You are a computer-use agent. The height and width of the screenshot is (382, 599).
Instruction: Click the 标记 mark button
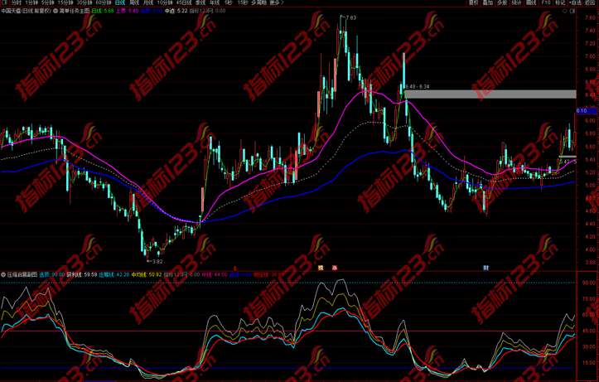[560, 3]
